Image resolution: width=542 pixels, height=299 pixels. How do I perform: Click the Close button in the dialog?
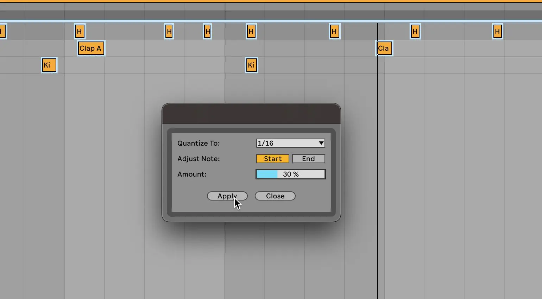coord(275,196)
